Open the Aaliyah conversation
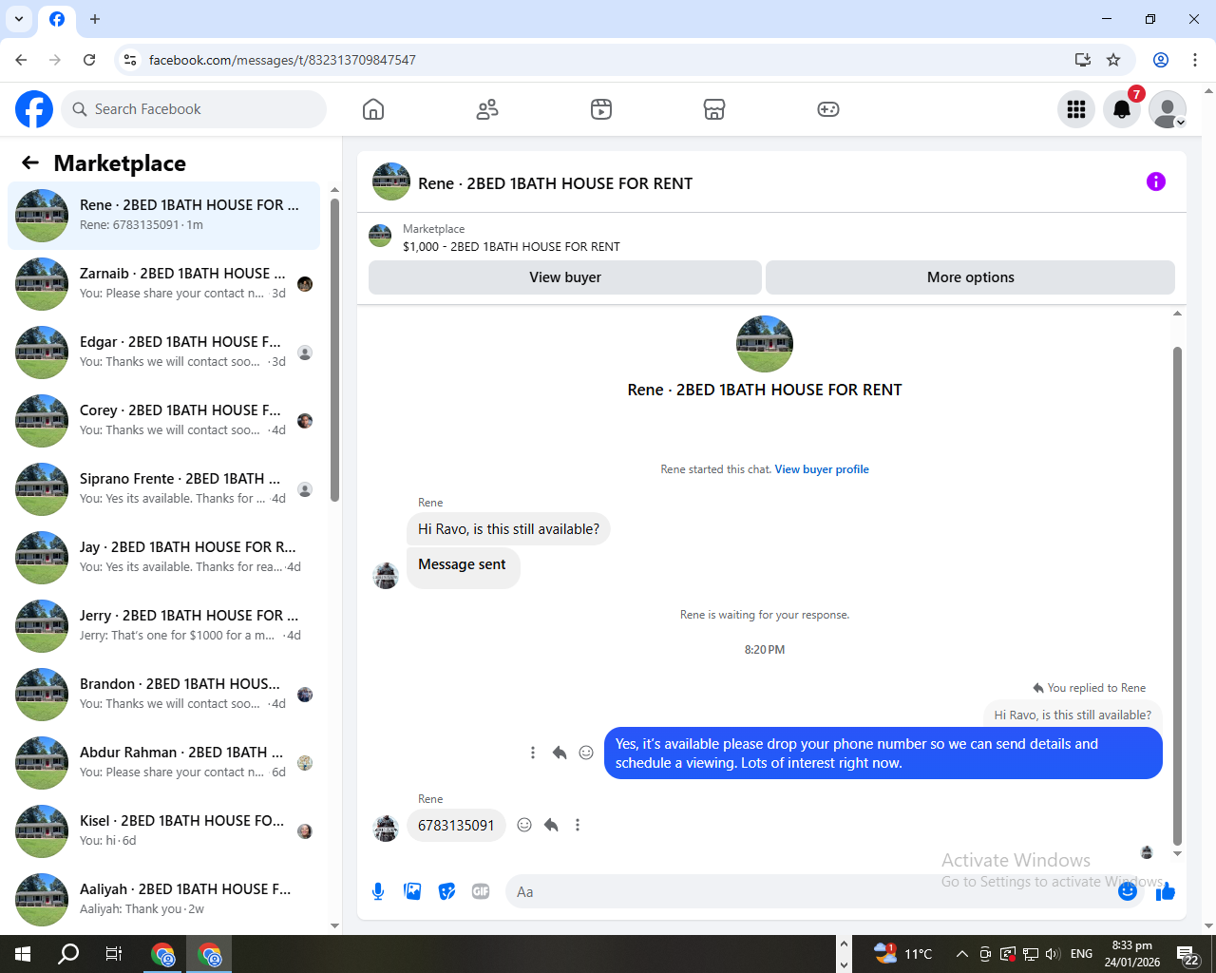Image resolution: width=1216 pixels, height=973 pixels. pos(163,900)
